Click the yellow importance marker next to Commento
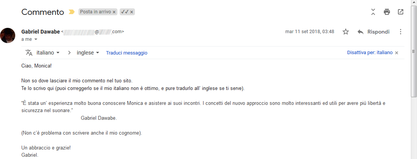 pos(71,12)
